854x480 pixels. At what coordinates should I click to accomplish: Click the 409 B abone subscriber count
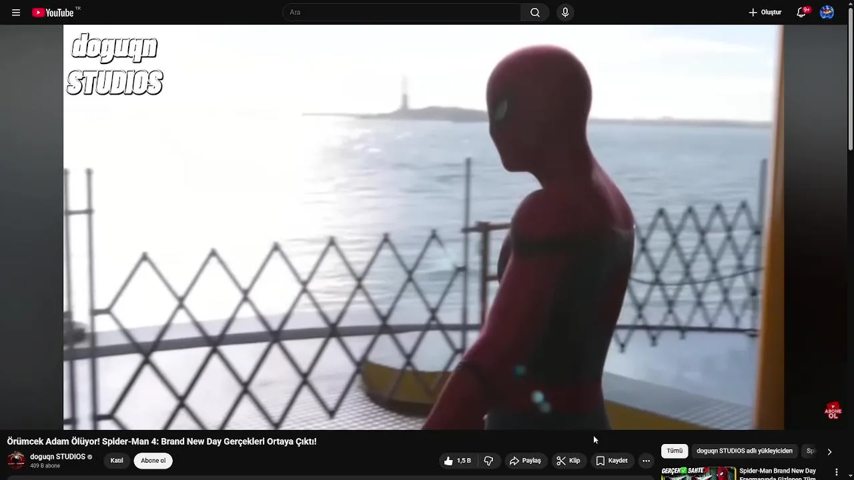[45, 466]
